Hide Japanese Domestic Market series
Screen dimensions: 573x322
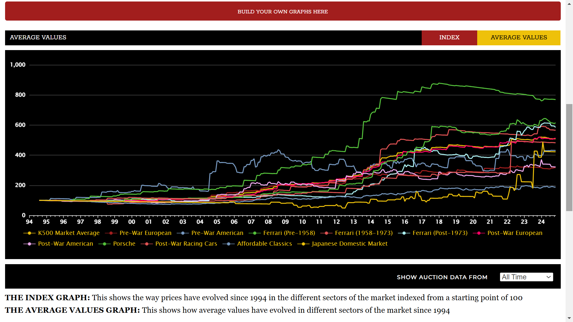point(349,244)
